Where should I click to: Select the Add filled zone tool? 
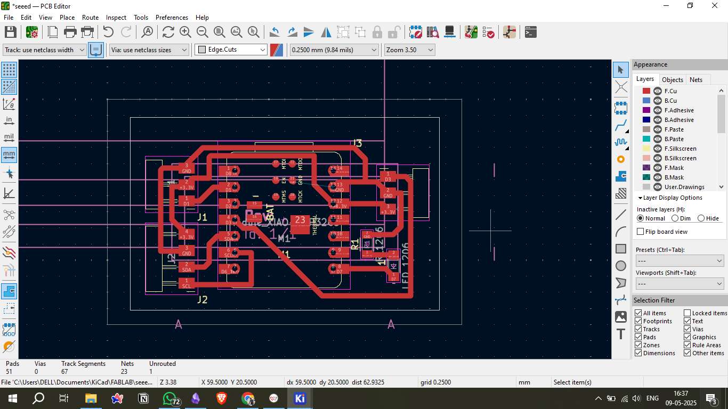[621, 176]
